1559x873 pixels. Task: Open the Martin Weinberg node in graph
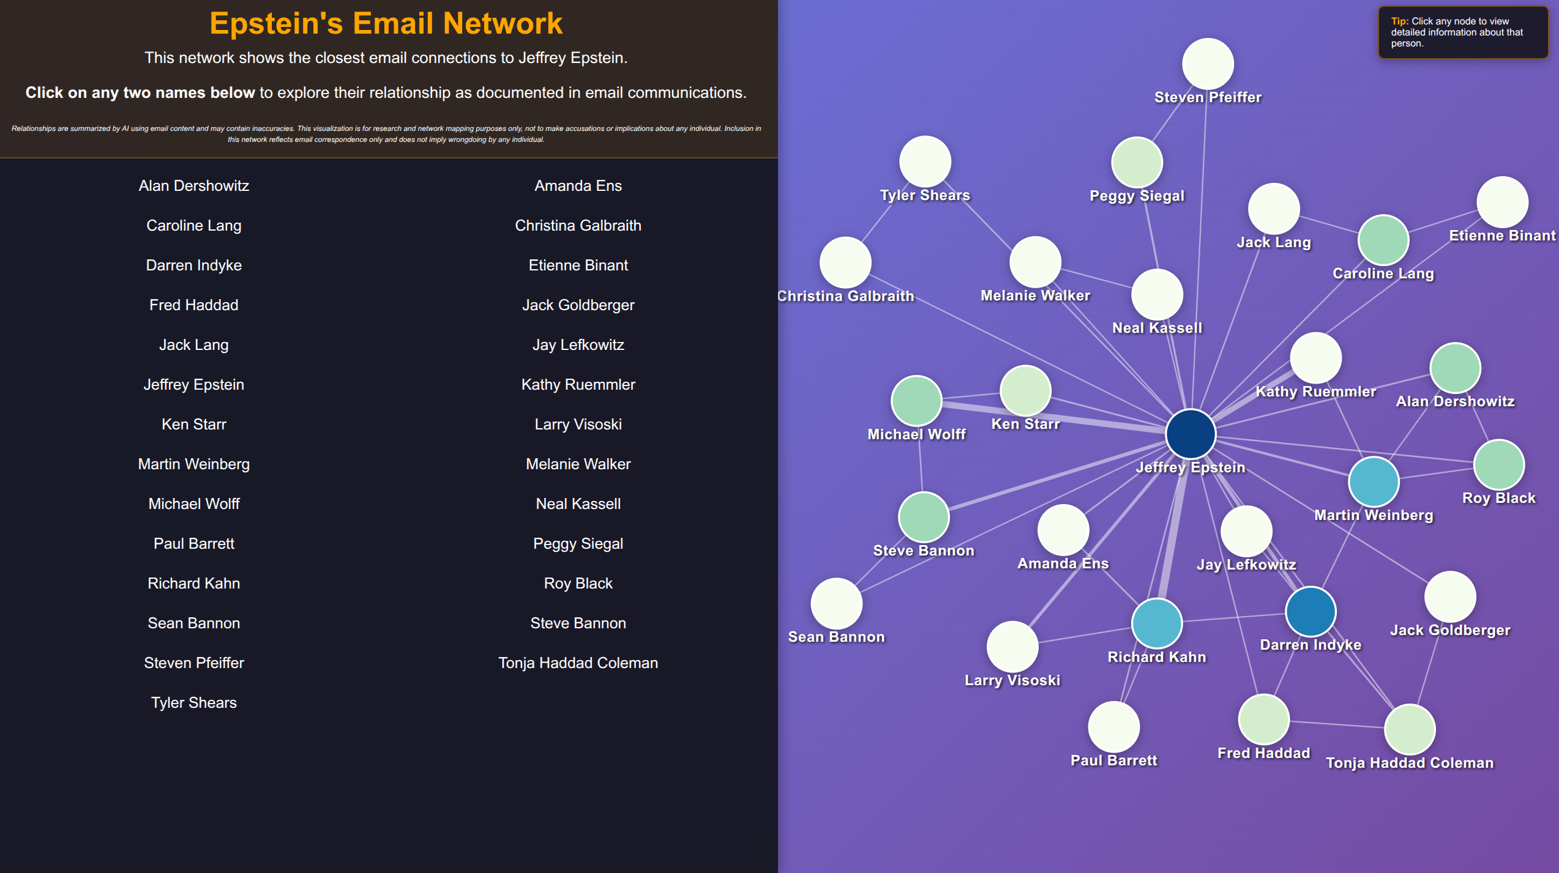click(x=1373, y=481)
